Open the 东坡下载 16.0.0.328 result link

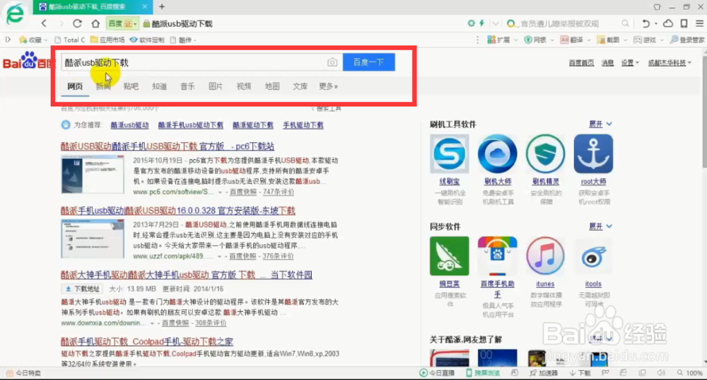pos(177,210)
